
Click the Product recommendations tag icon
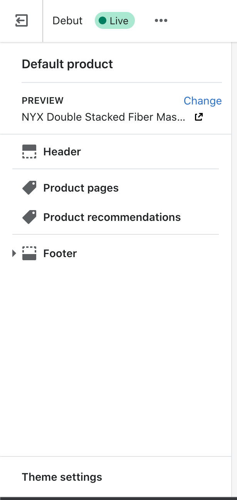point(29,217)
